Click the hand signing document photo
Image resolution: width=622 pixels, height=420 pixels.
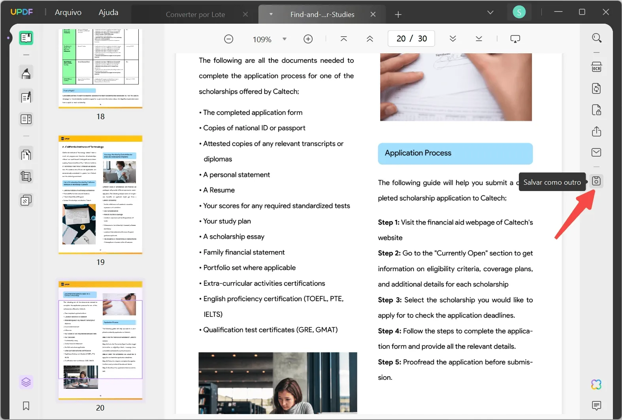coord(456,87)
